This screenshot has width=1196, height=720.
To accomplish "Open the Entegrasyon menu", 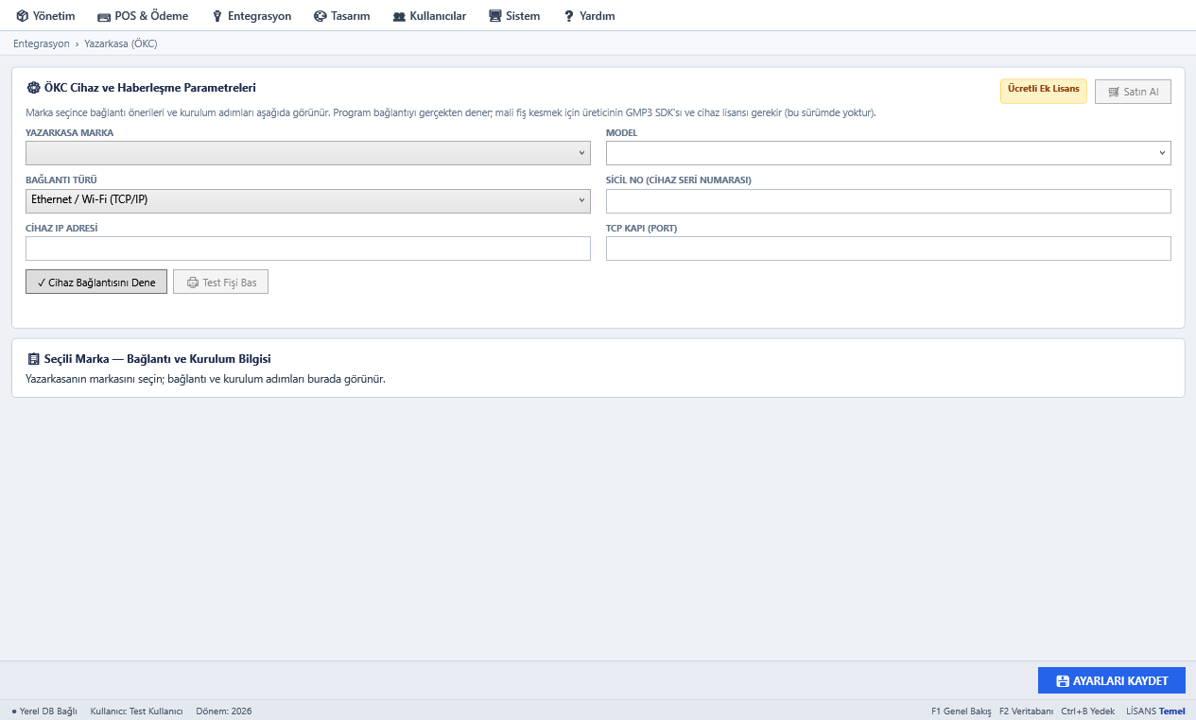I will 251,16.
